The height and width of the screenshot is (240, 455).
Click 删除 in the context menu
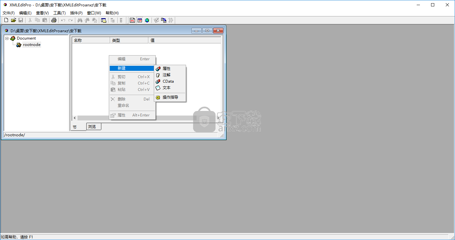132,99
